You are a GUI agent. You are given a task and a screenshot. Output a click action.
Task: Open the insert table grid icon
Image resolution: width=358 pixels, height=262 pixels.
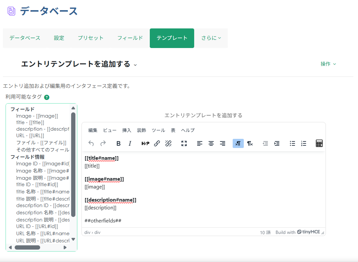319,143
